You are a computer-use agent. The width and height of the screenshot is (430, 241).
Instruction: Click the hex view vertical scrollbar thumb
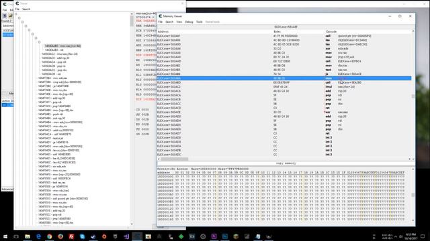pyautogui.click(x=413, y=195)
